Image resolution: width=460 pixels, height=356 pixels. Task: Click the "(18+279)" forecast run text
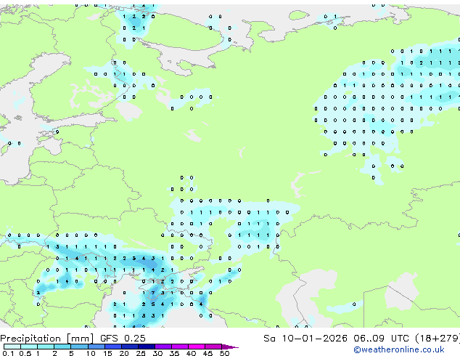pyautogui.click(x=438, y=339)
